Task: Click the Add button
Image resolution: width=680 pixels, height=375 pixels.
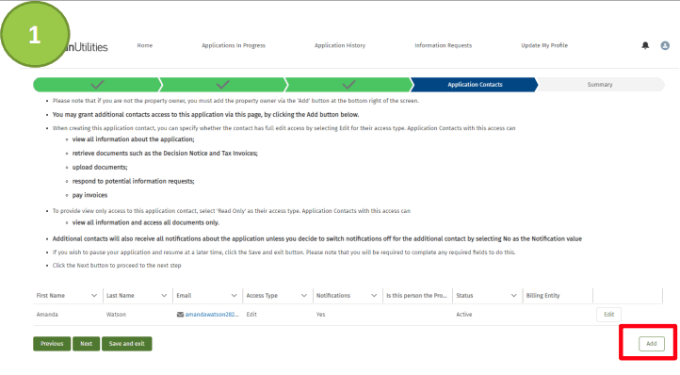Action: (652, 344)
